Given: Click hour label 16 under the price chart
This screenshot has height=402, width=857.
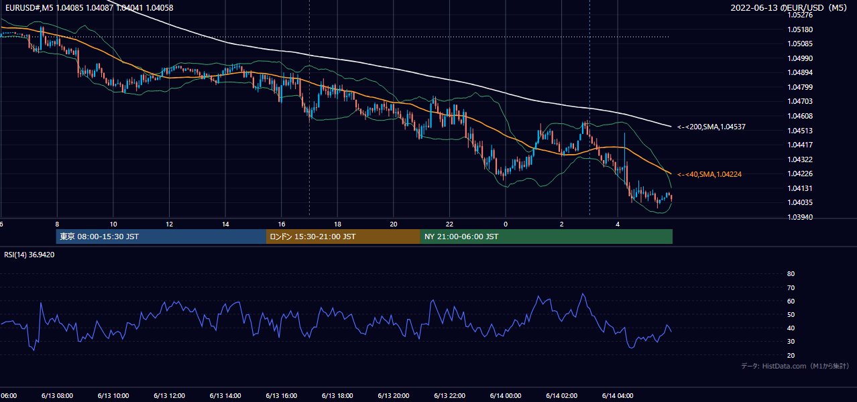Looking at the screenshot, I should 282,224.
